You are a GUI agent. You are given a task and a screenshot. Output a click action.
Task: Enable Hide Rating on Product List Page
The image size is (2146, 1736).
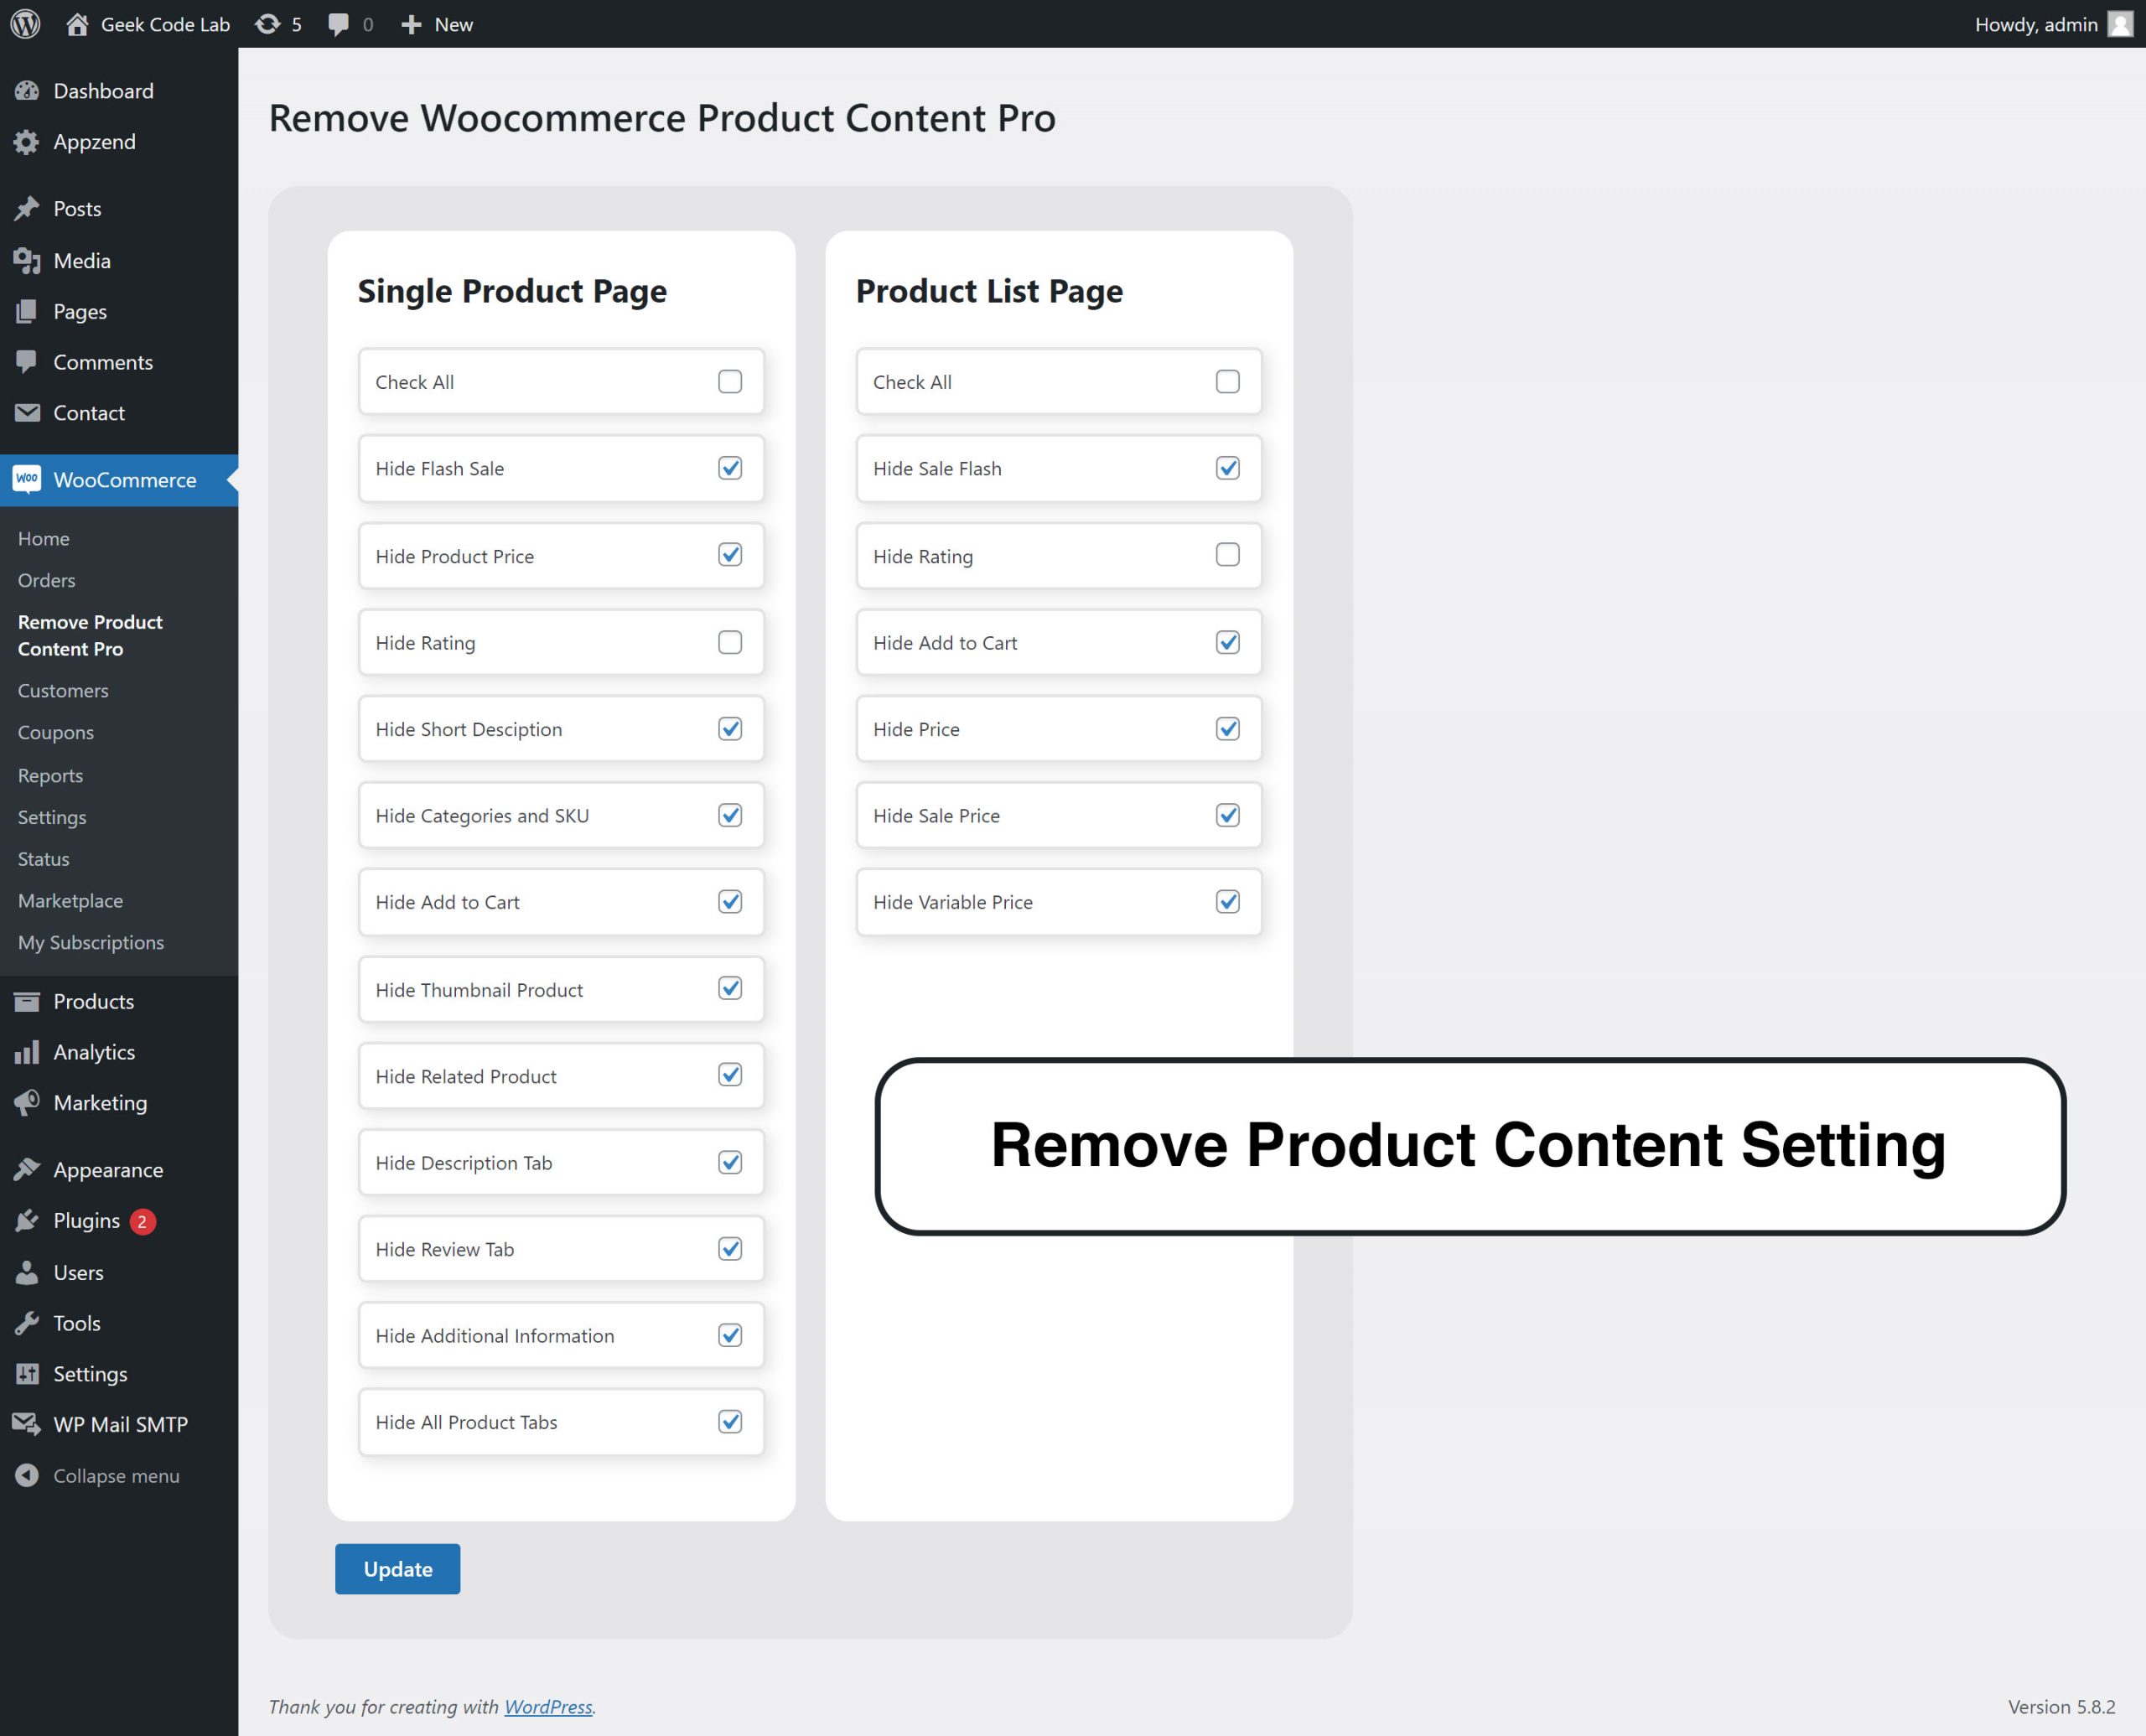(x=1228, y=555)
